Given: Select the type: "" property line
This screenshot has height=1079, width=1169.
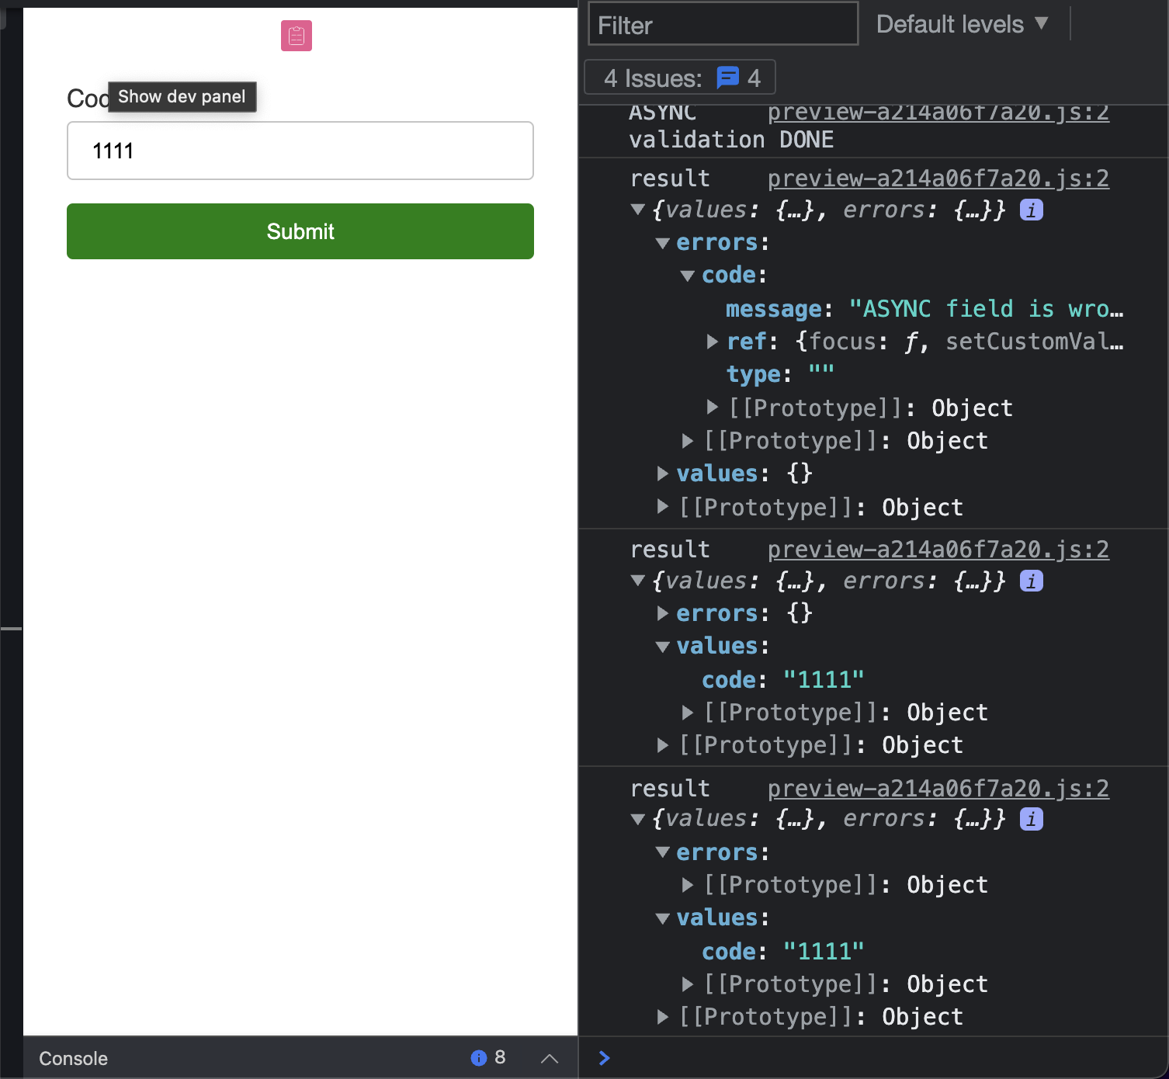Looking at the screenshot, I should coord(780,374).
